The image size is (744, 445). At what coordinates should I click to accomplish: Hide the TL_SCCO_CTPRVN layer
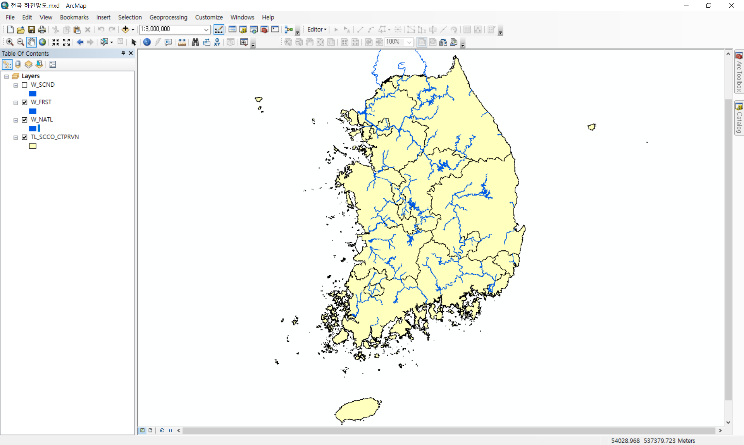(24, 137)
